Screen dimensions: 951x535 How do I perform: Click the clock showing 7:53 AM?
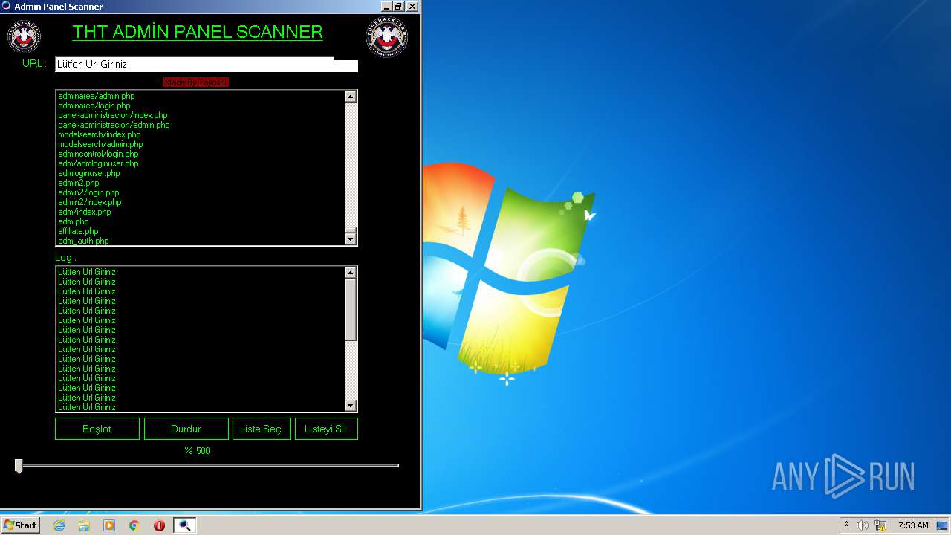tap(913, 525)
